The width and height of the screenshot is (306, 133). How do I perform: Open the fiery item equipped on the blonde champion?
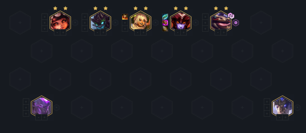click(x=125, y=17)
